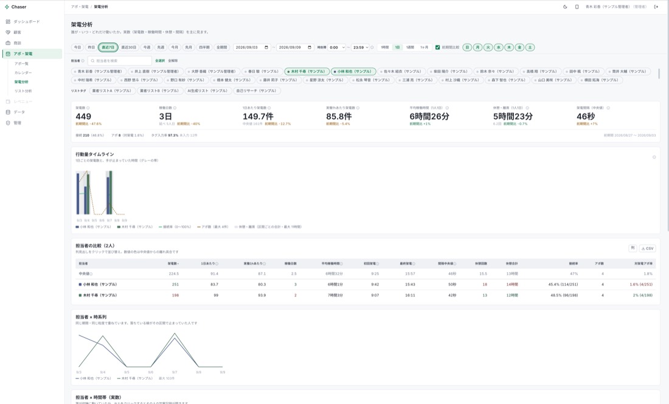Viewport: 669px width, 404px height.
Task: Click info icon next to 1日あたり架電数
Action: point(269,108)
